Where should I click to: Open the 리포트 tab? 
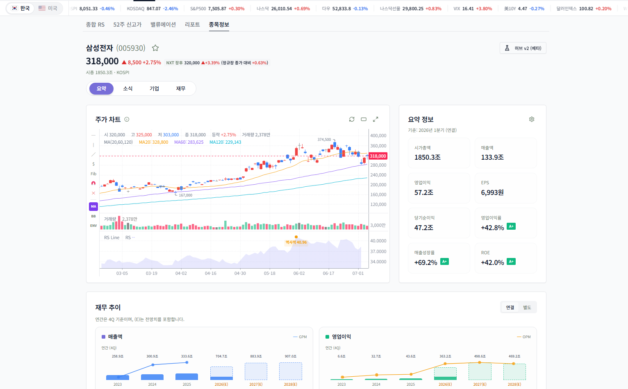point(192,25)
